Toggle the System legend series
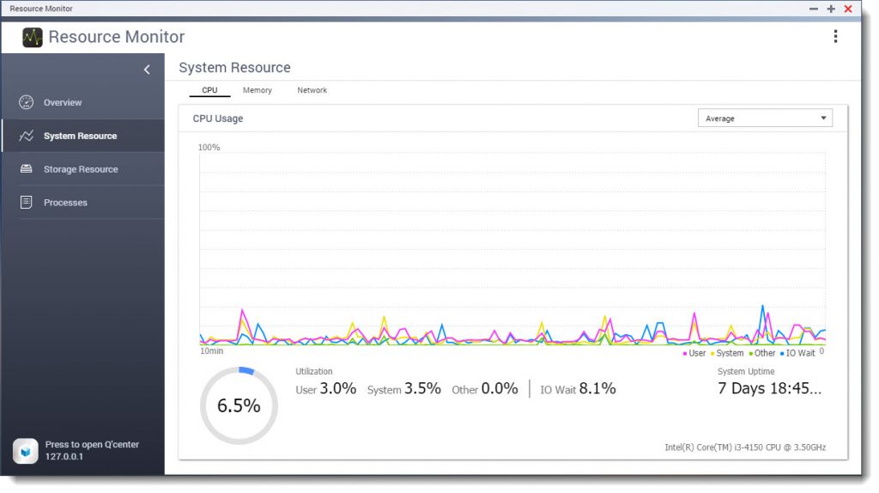 click(726, 353)
